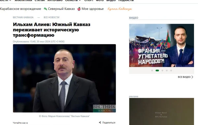198x125 pixels.
Task: Select the fourth video carousel dot
Action: [167, 70]
